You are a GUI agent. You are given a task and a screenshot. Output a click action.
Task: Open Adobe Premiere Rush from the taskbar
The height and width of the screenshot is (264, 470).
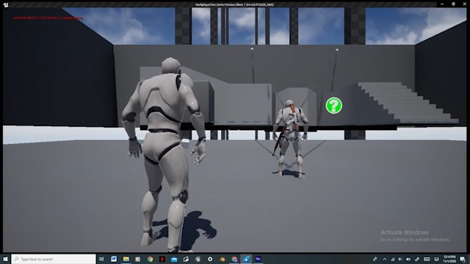point(258,259)
